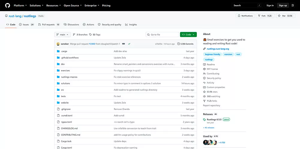View the 368 watching link
The image size is (300, 149).
pyautogui.click(x=211, y=96)
